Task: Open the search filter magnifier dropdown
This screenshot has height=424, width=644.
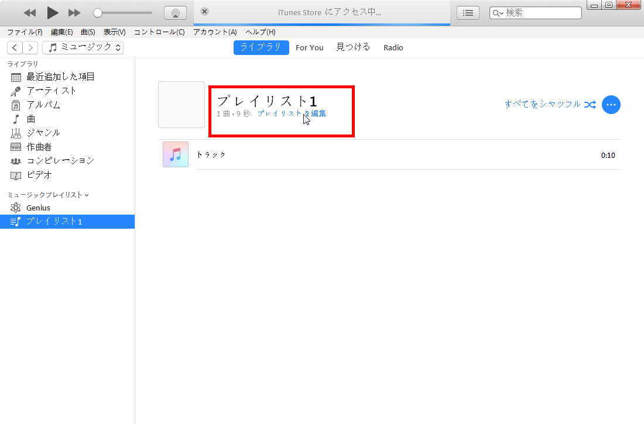Action: (x=496, y=12)
